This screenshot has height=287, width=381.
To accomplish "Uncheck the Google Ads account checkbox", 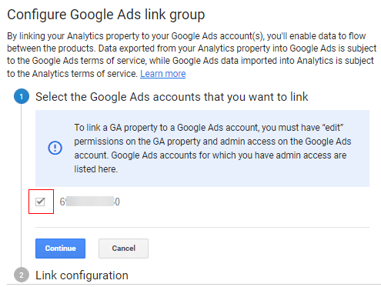I will pyautogui.click(x=40, y=202).
